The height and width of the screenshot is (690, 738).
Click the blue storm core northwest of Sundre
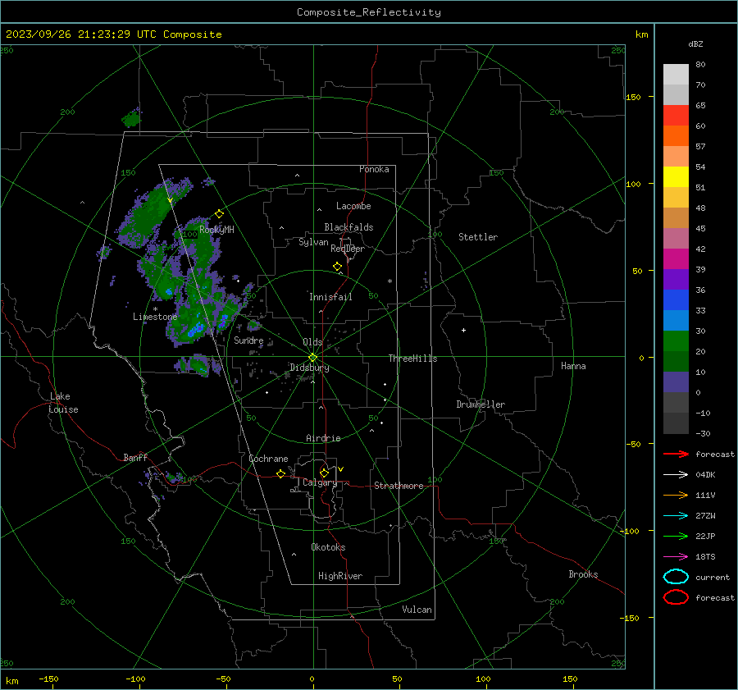(x=197, y=329)
